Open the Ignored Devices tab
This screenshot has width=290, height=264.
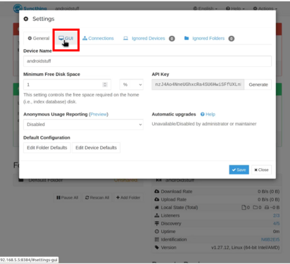click(x=149, y=38)
